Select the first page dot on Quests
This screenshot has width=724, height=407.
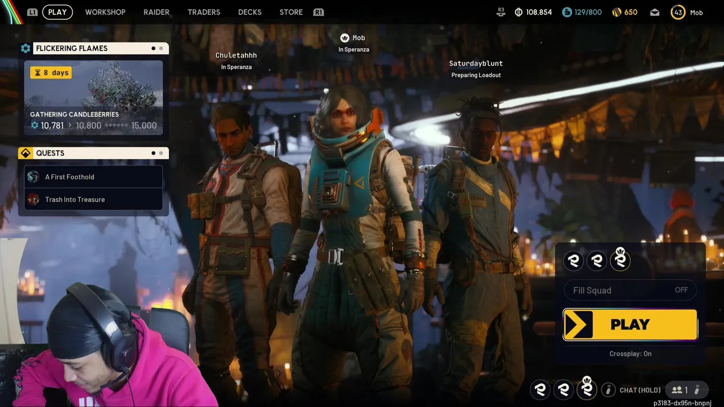(153, 153)
